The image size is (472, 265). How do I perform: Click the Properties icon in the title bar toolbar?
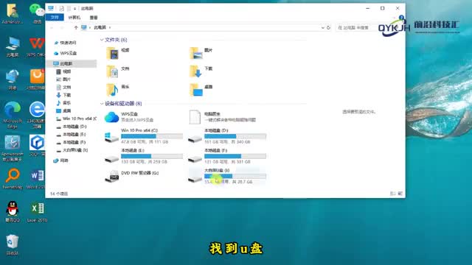point(61,8)
